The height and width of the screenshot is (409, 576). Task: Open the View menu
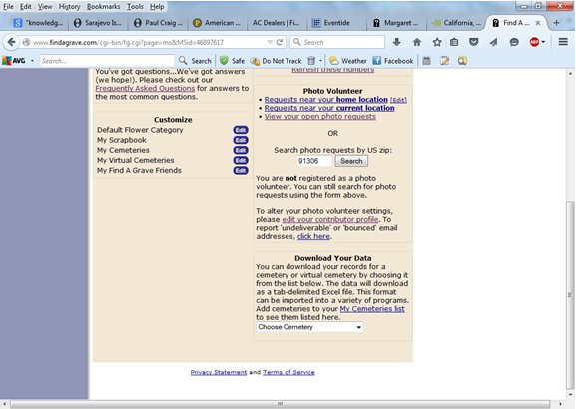(45, 7)
